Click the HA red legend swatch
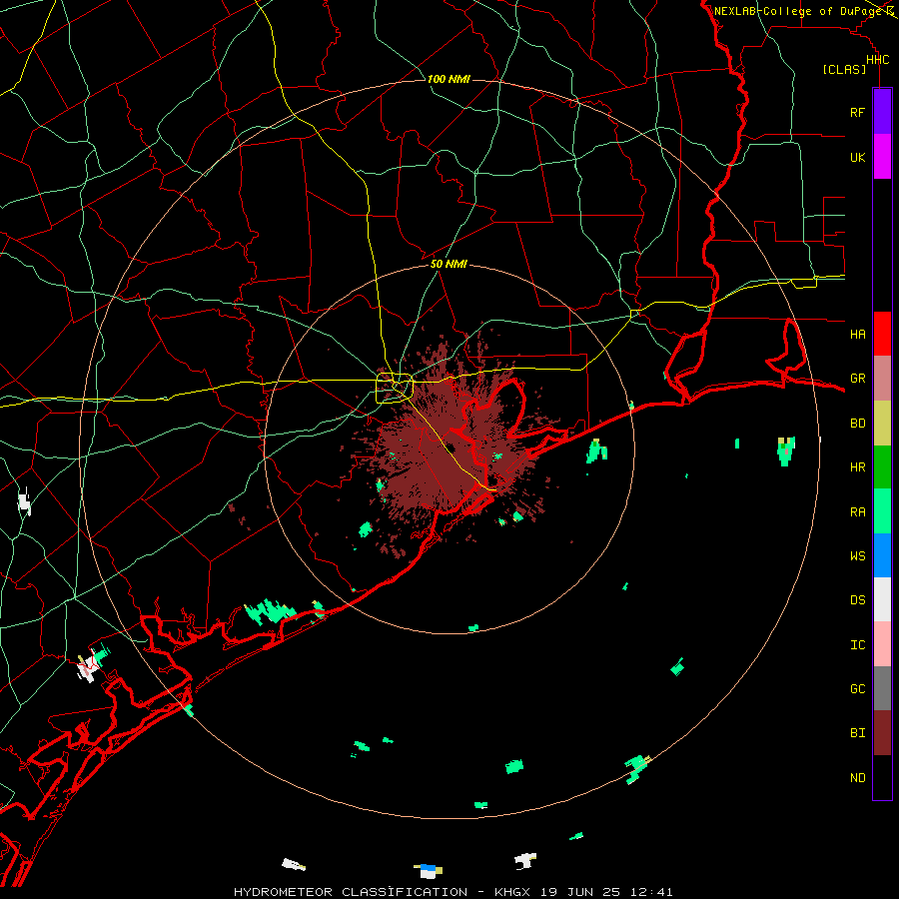899x899 pixels. coord(882,334)
